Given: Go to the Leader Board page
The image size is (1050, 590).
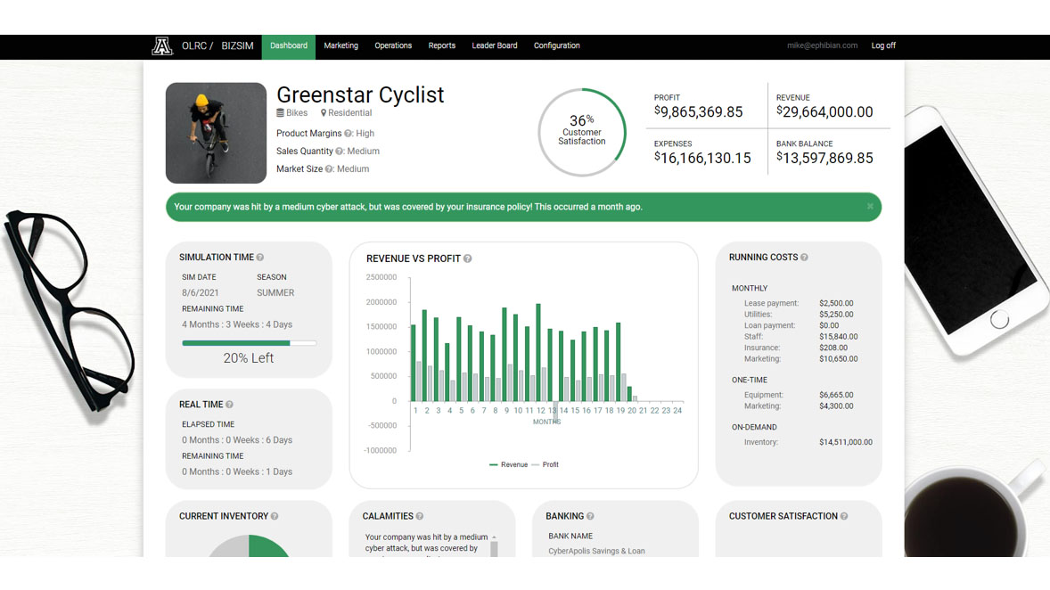Looking at the screenshot, I should pos(494,46).
